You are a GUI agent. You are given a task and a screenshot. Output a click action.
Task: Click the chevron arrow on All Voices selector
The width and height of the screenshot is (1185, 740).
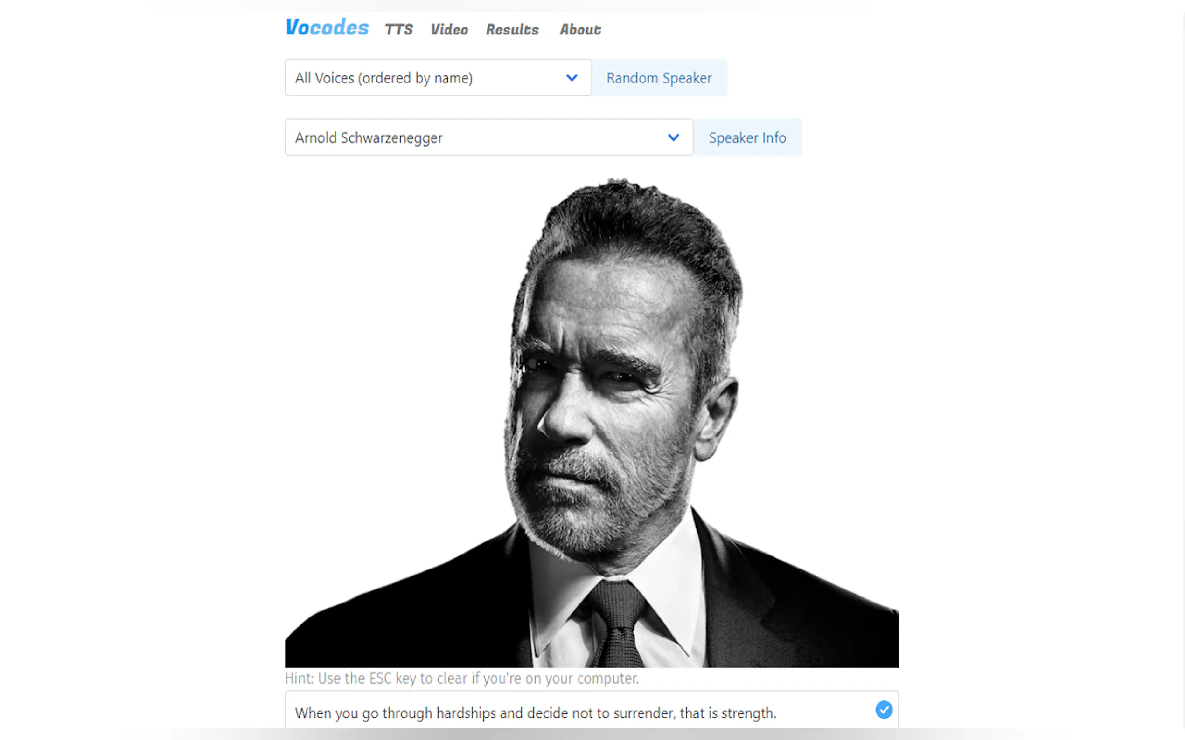pos(571,77)
